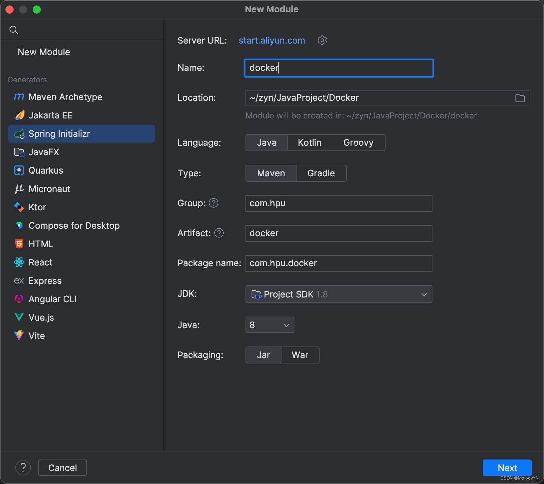Select Quarkus generator label

46,171
